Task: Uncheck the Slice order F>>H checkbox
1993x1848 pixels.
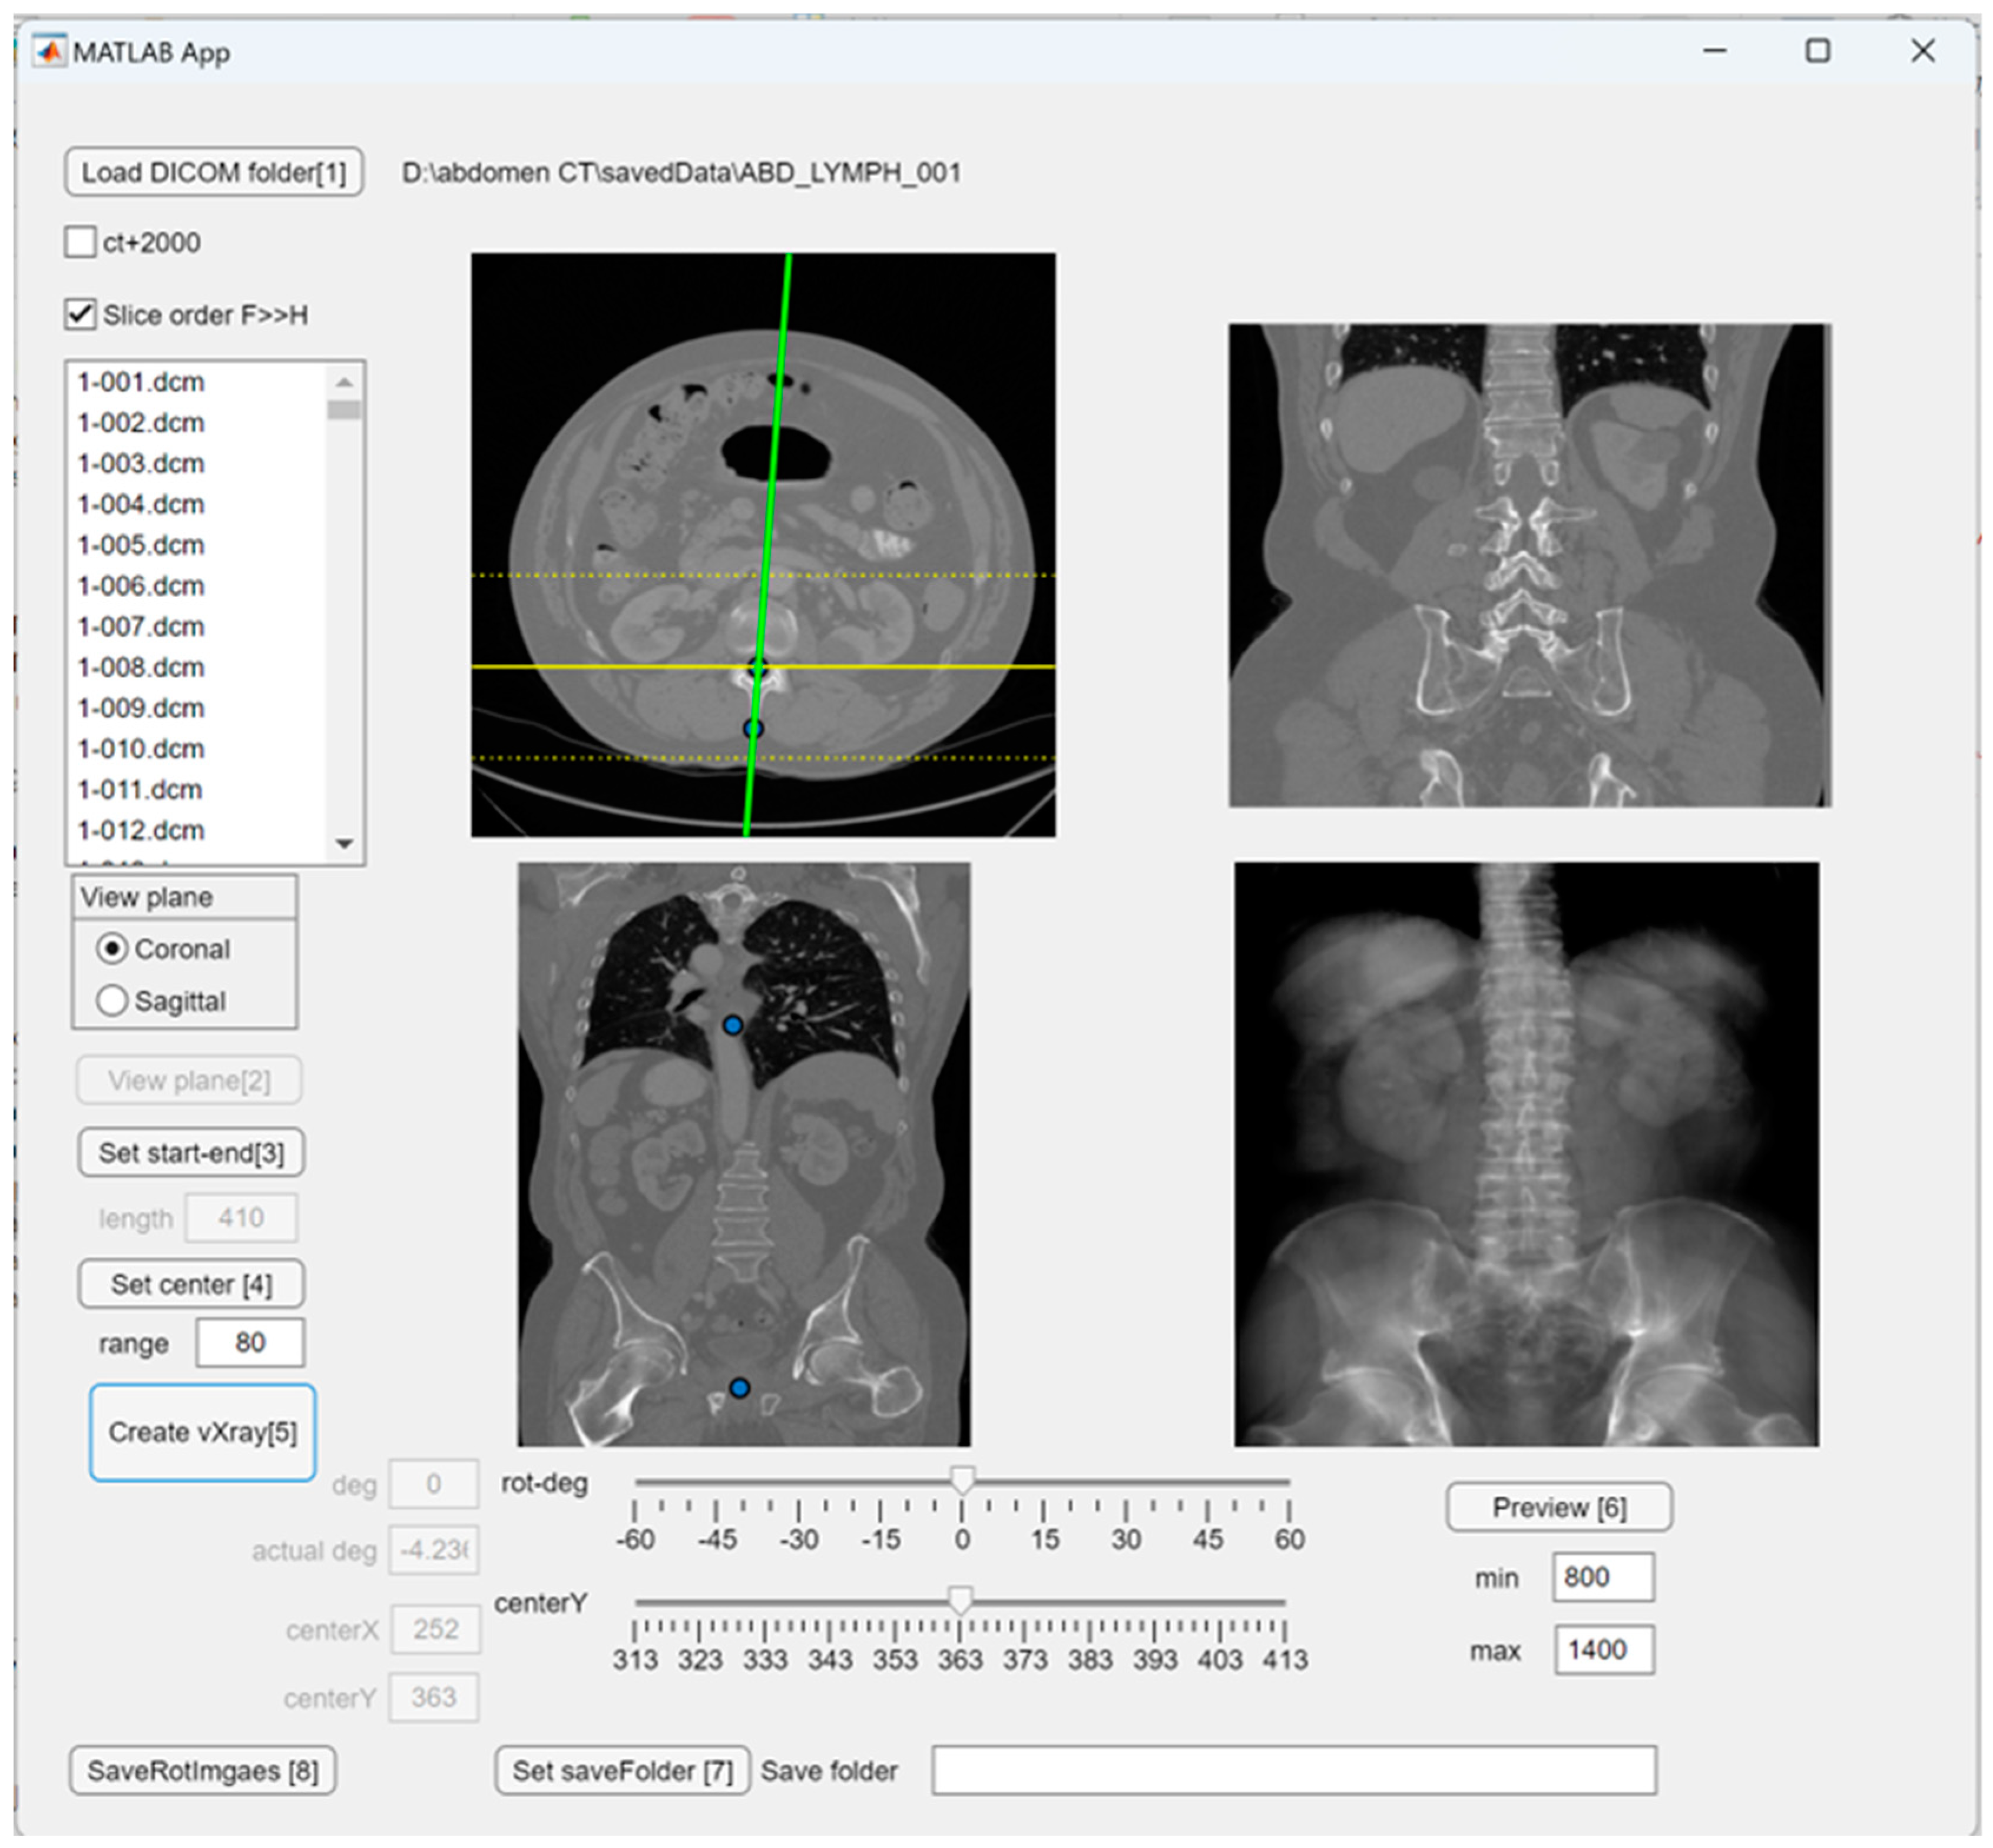Action: [x=81, y=315]
